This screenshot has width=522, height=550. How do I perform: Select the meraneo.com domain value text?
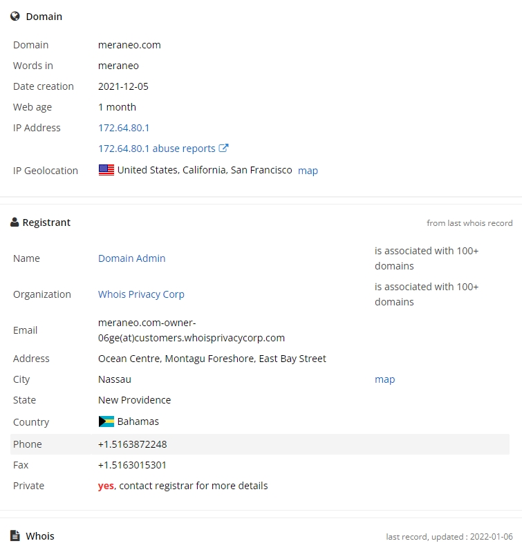[x=129, y=45]
